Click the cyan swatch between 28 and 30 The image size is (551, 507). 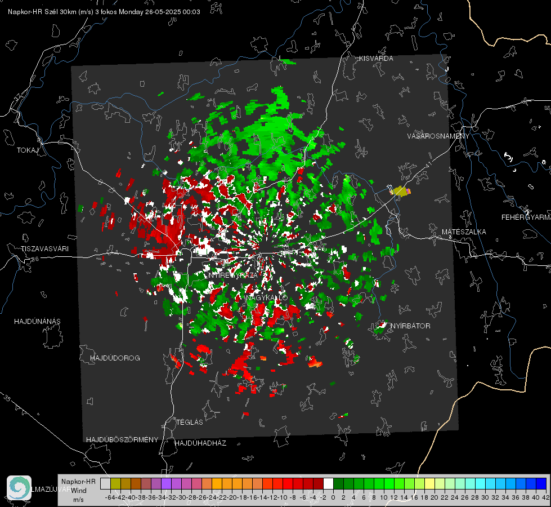[x=481, y=483]
